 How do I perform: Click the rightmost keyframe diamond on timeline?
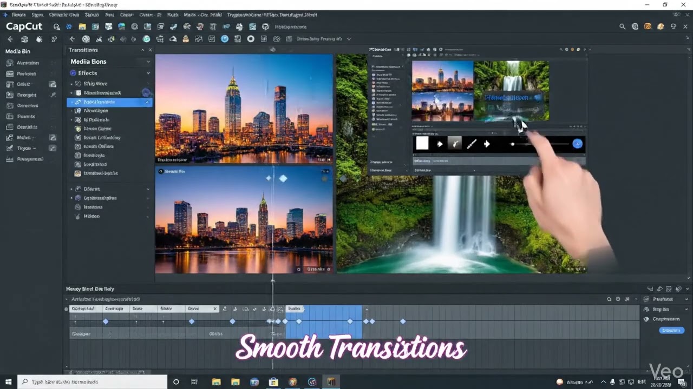tap(403, 321)
